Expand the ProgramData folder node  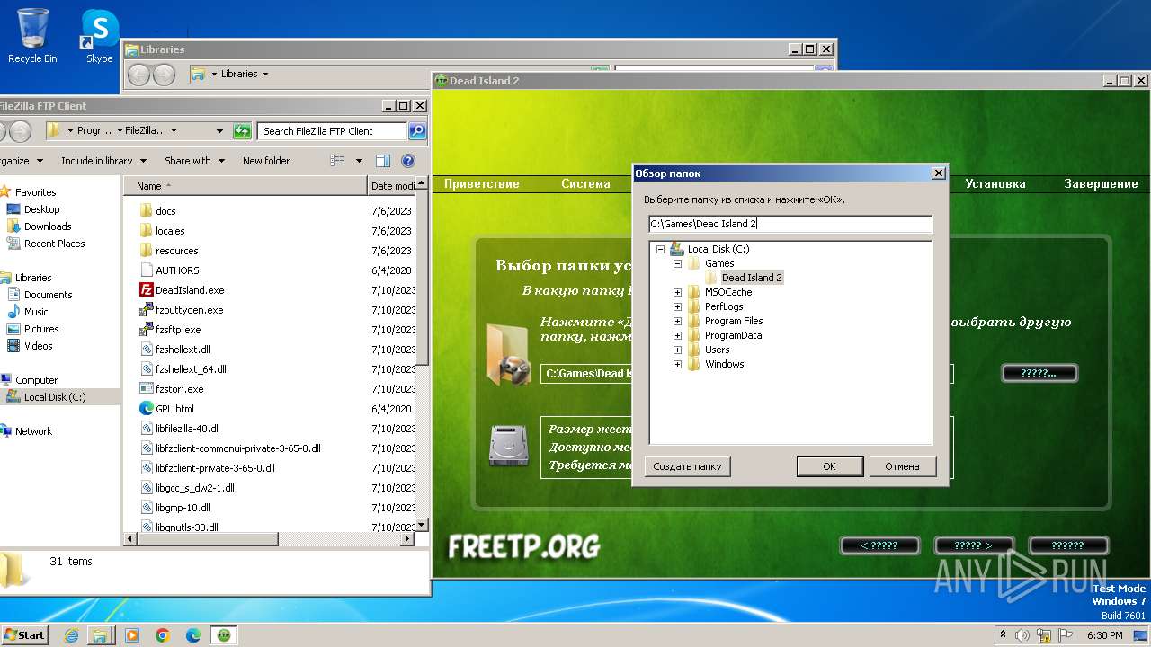pyautogui.click(x=677, y=336)
